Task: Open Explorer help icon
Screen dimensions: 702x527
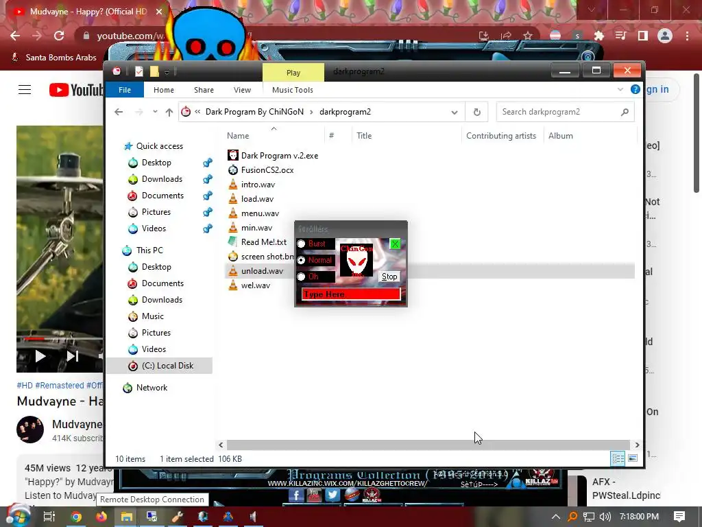Action: (635, 89)
